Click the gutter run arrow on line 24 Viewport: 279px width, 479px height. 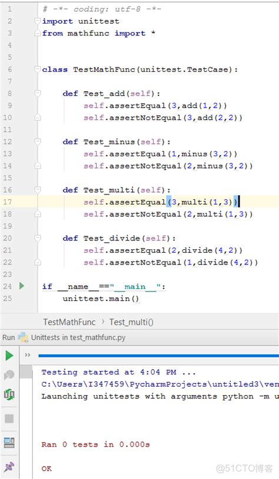coord(22,286)
